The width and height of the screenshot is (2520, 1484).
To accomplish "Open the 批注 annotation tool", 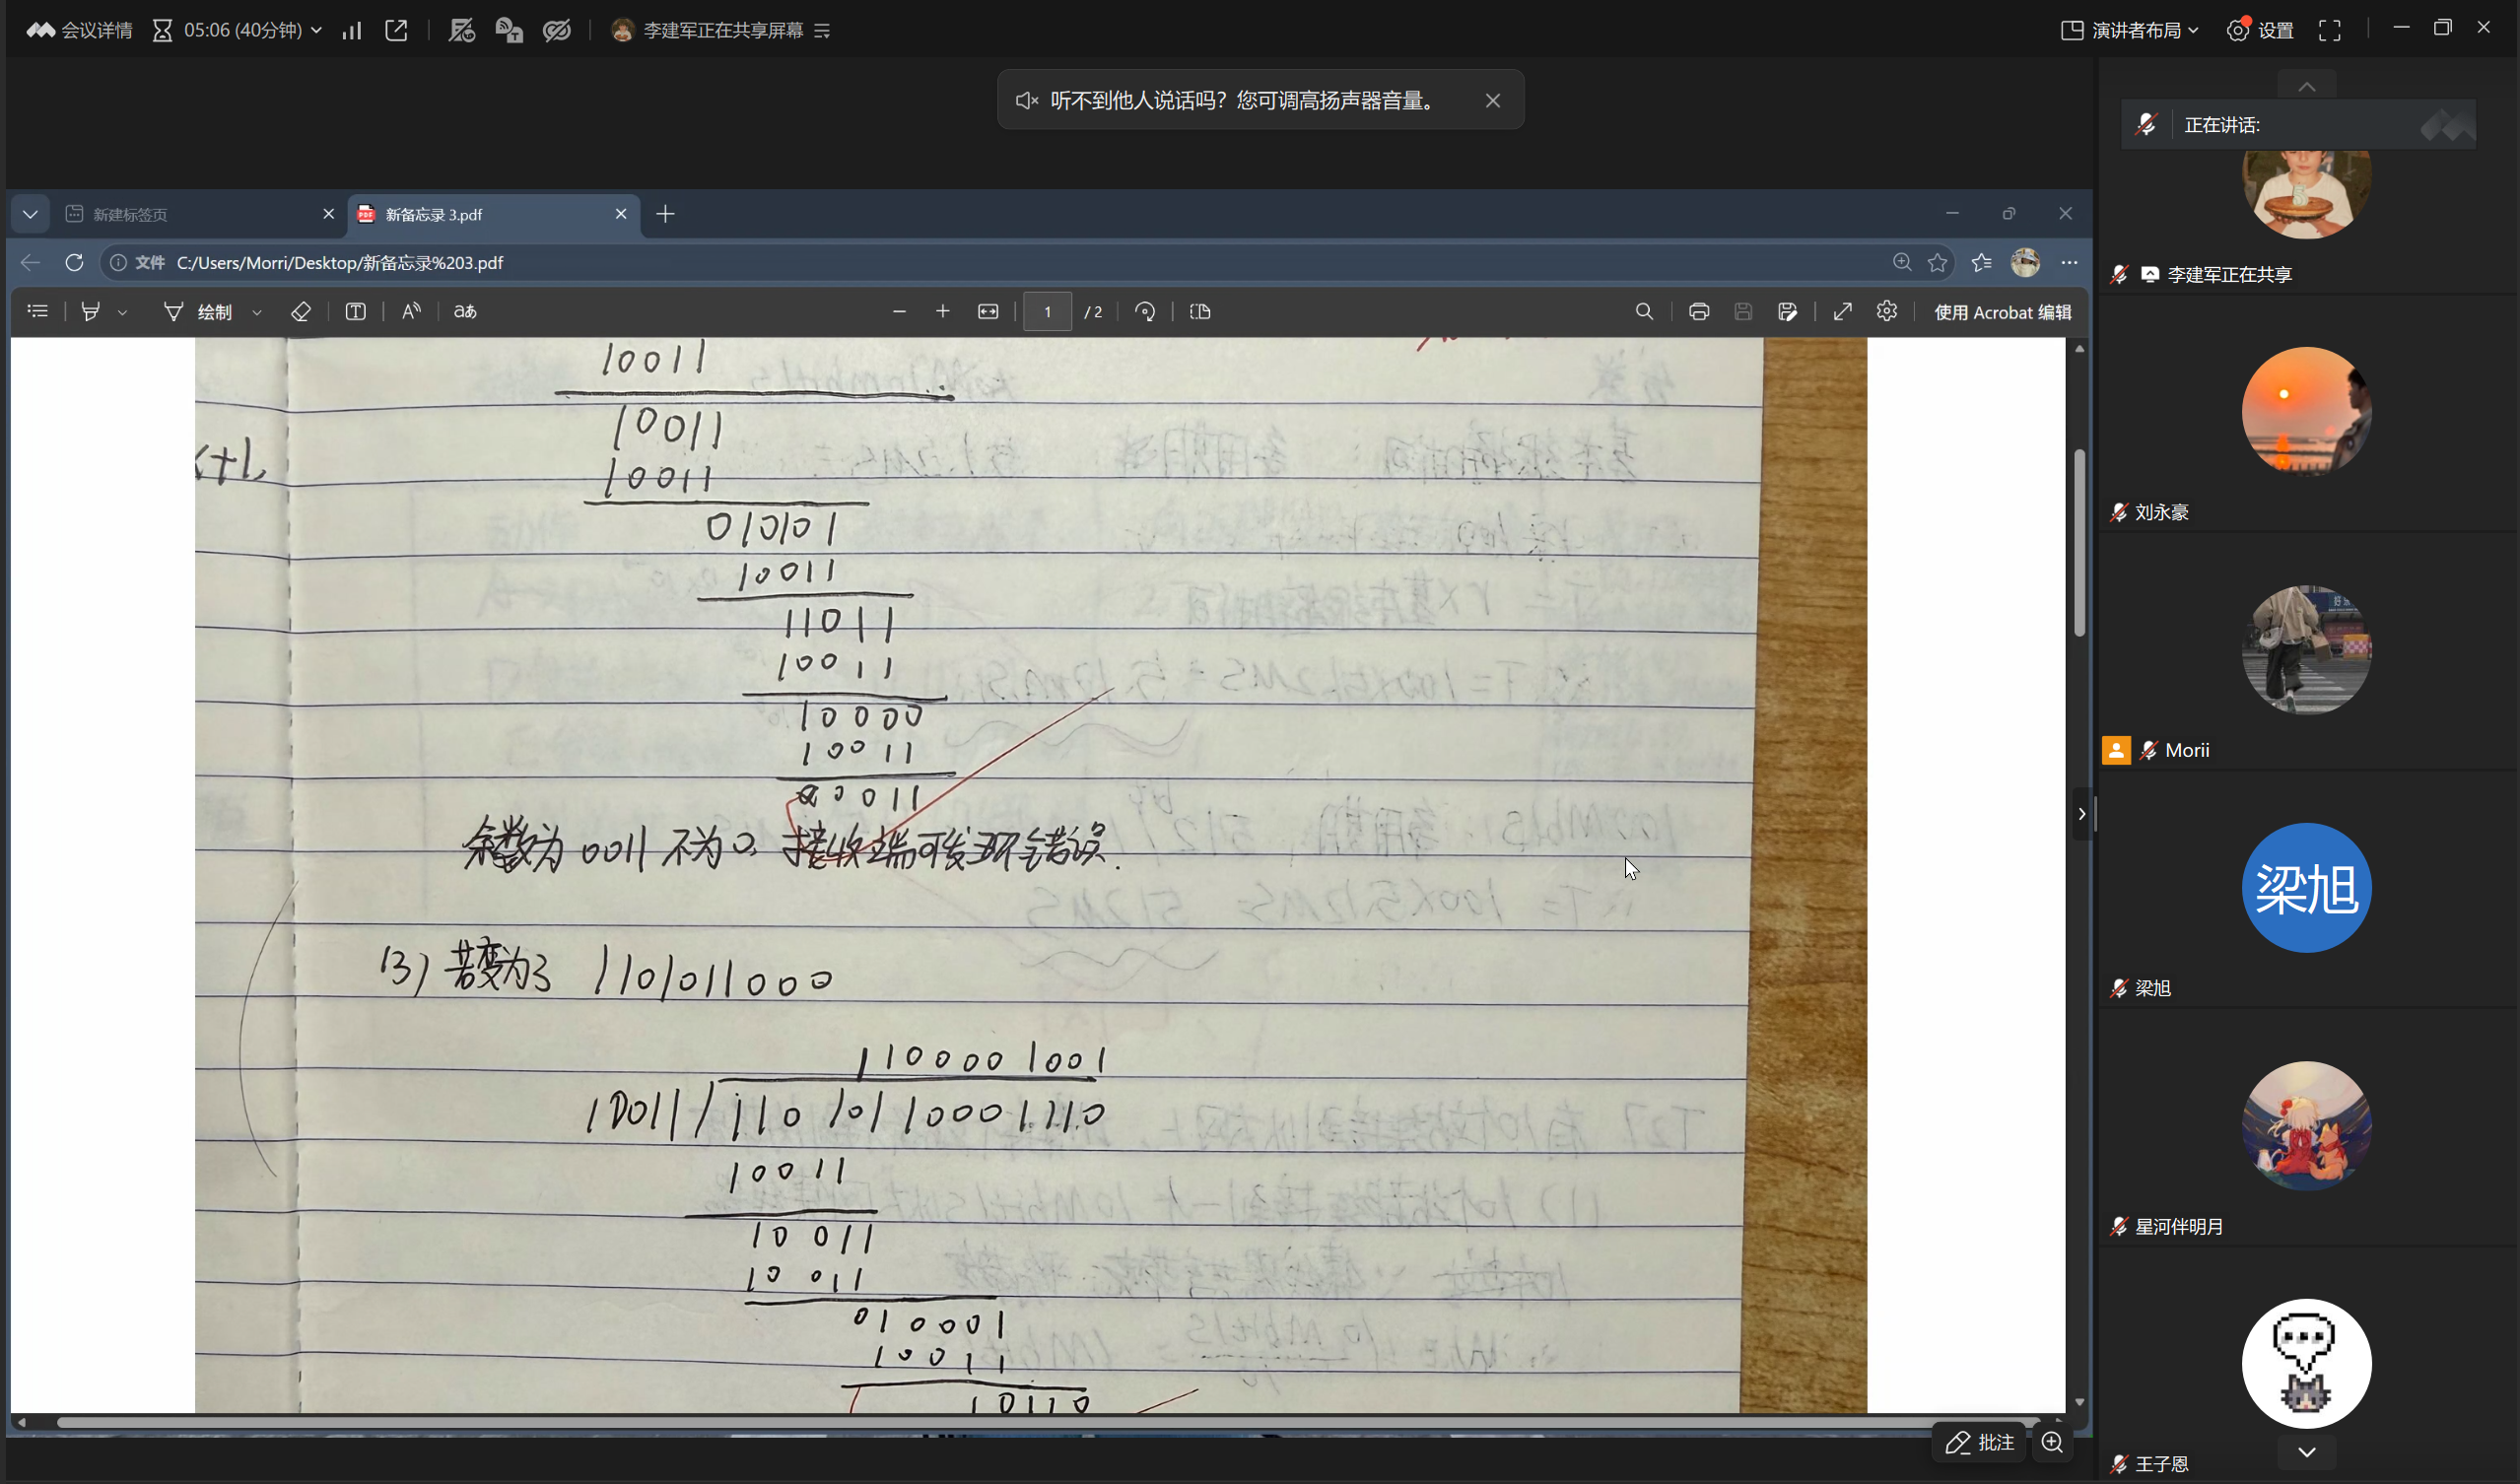I will [x=1980, y=1442].
